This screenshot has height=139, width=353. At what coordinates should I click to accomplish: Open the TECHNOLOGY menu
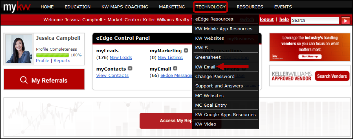211,7
